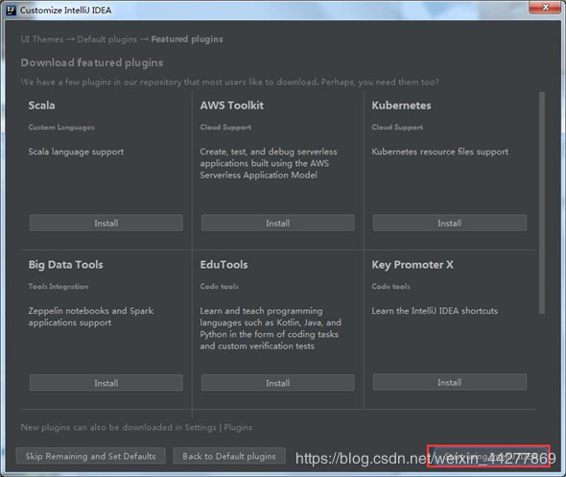Click the Scala language support description
The image size is (566, 477).
pos(76,152)
